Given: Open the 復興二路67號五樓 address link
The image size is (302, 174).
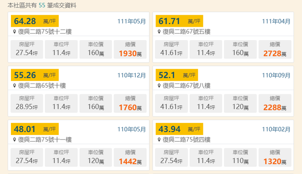Looking at the screenshot, I should pos(186,32).
